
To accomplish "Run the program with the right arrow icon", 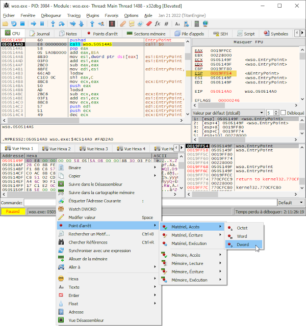I will [x=33, y=24].
